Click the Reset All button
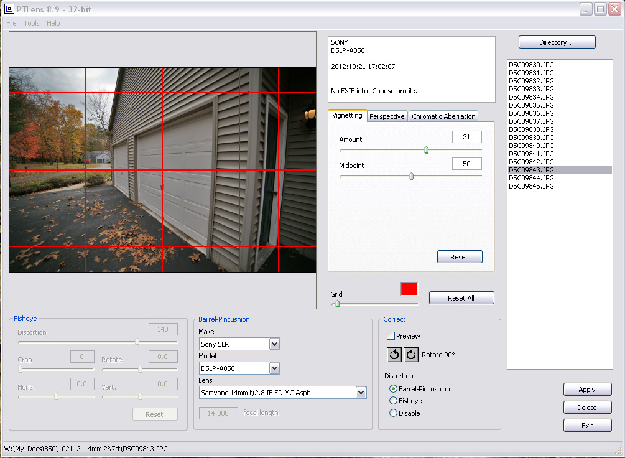Viewport: 625px width, 458px height. (x=461, y=298)
